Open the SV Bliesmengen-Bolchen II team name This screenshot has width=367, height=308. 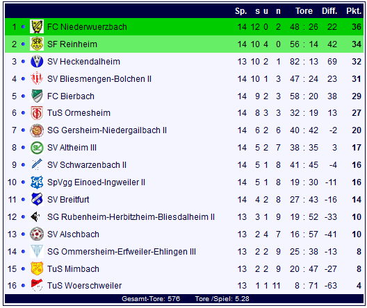99,79
